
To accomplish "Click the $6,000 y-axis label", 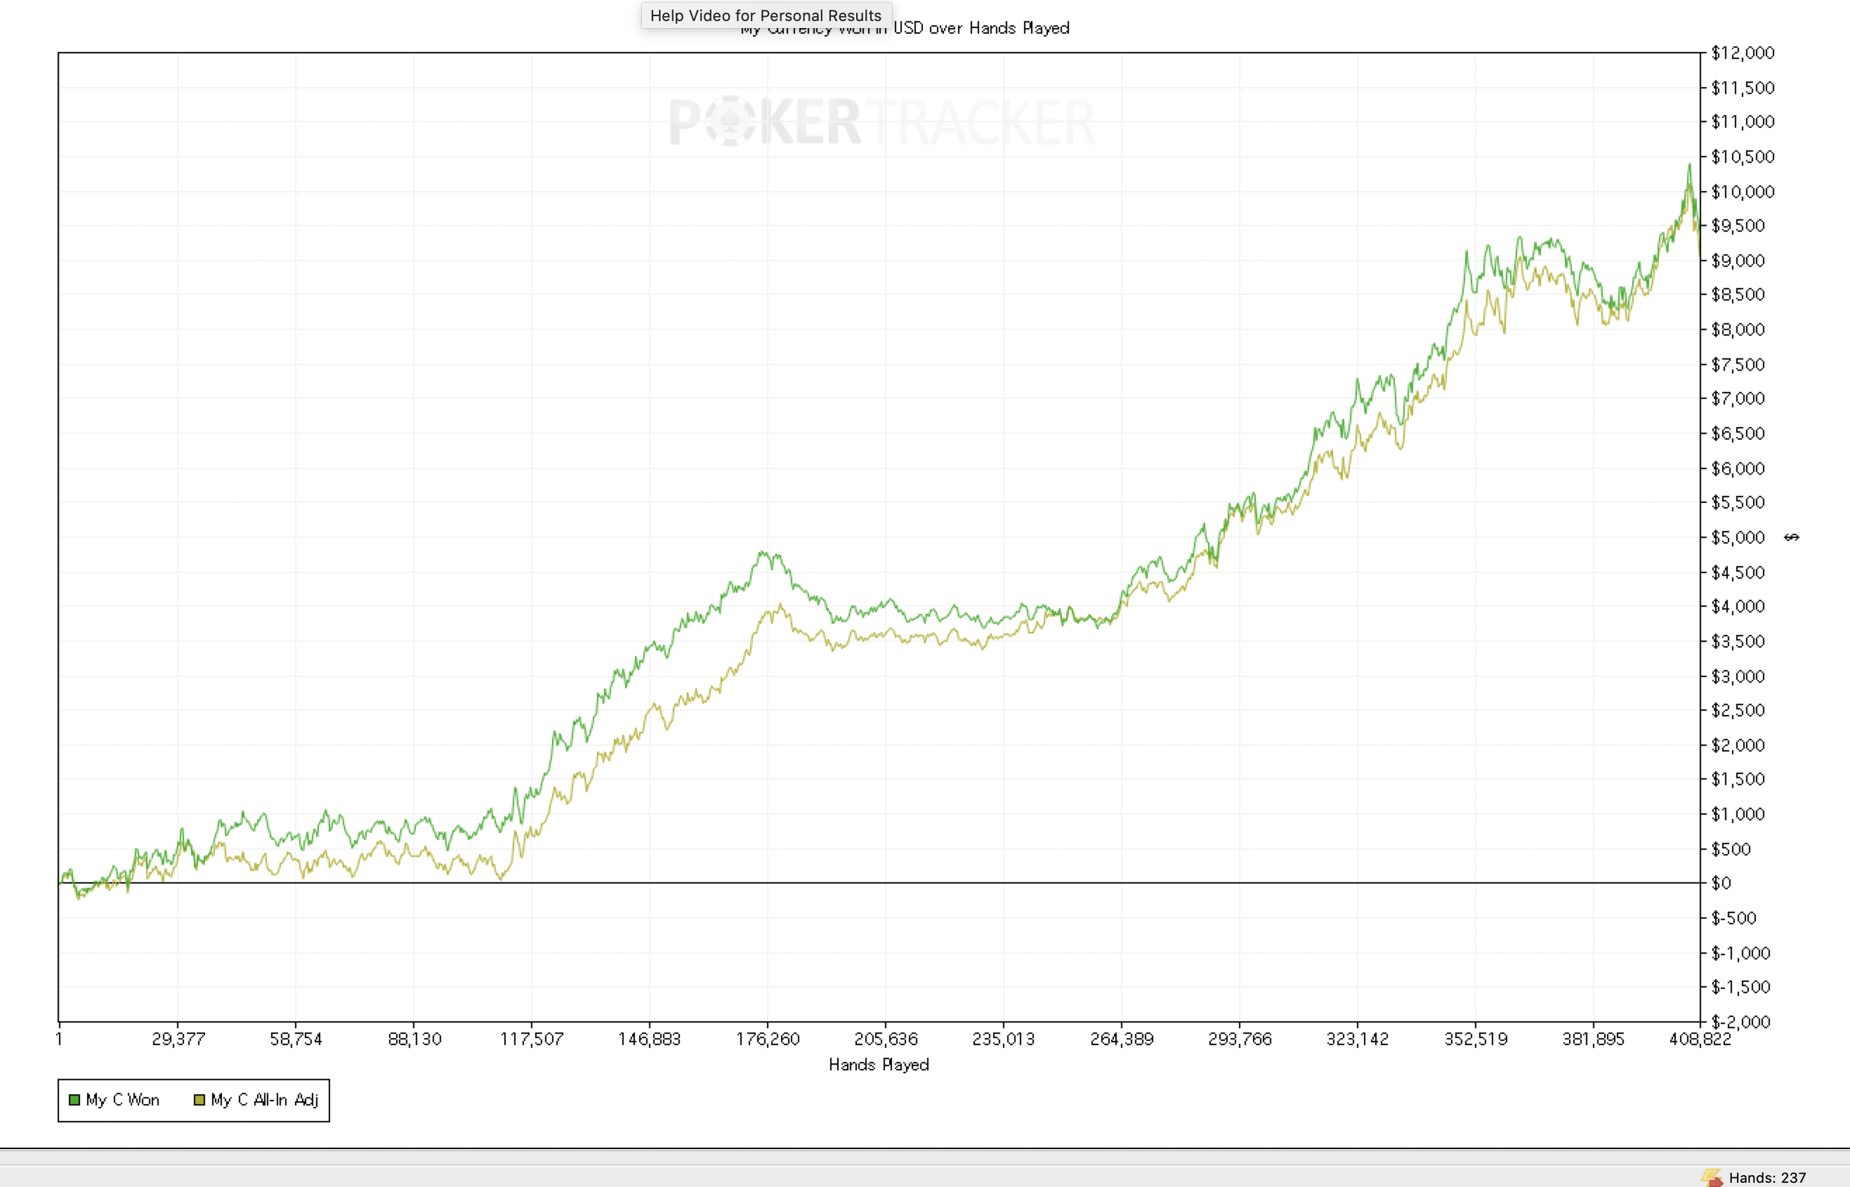I will (1738, 468).
